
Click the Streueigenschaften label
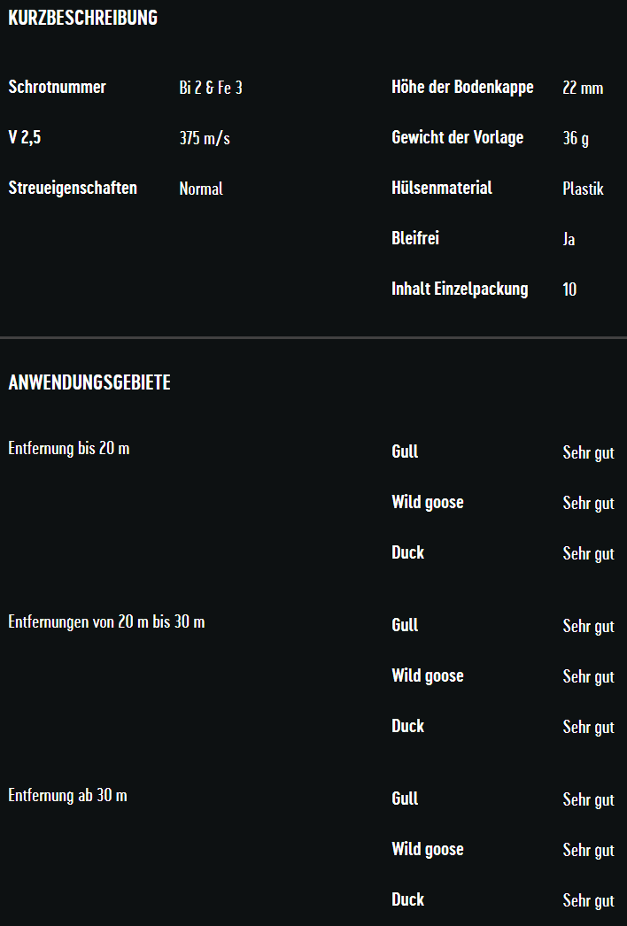pyautogui.click(x=73, y=188)
